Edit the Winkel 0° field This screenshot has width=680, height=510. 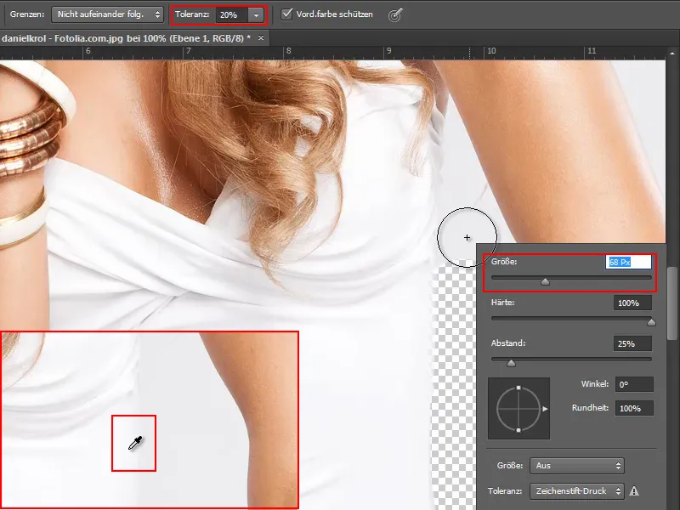pos(634,384)
